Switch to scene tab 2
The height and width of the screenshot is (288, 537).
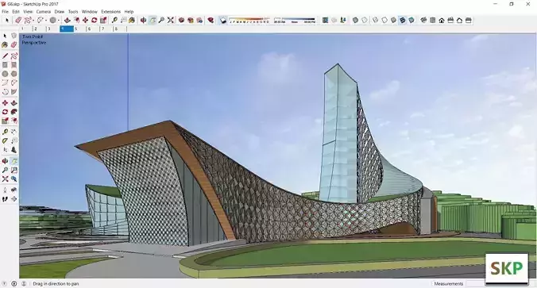tap(39, 29)
